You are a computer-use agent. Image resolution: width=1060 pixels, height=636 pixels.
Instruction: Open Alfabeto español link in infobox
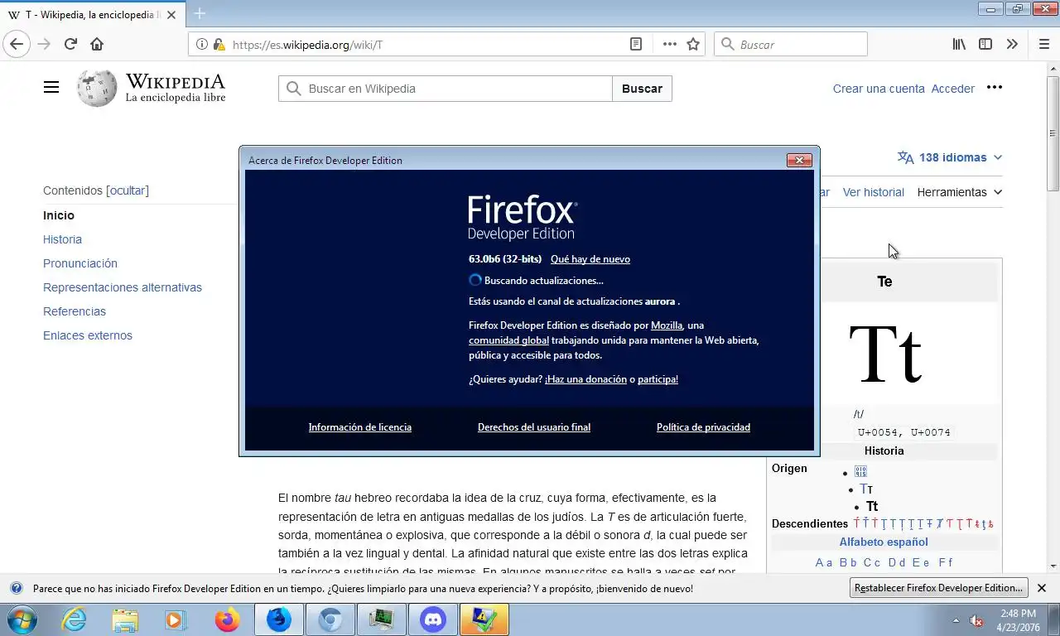pos(884,542)
